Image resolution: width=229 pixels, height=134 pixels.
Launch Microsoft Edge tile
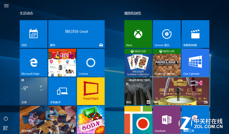pos(34,63)
